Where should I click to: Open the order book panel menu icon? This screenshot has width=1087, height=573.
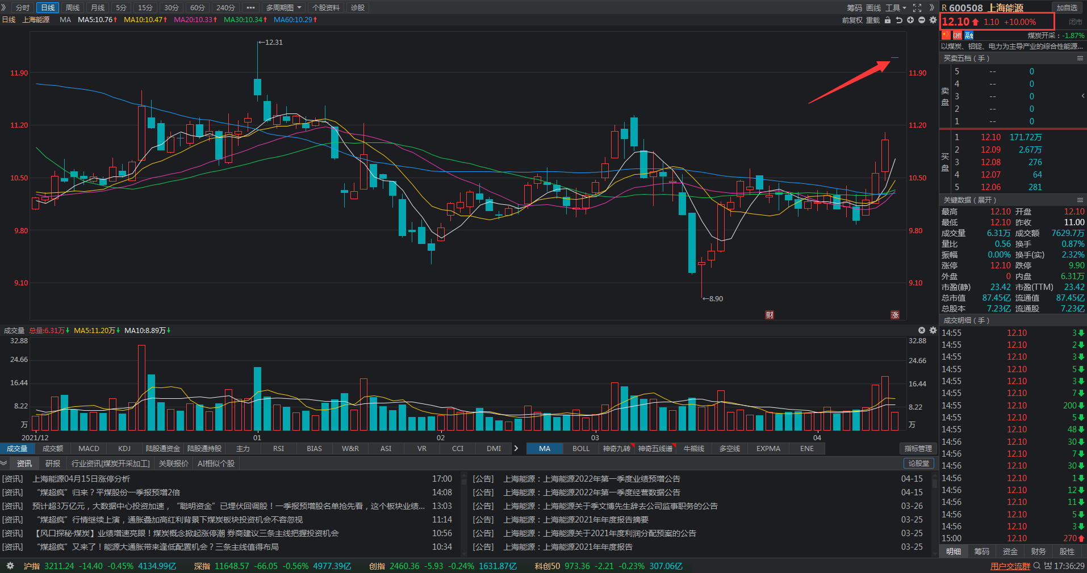(x=1080, y=58)
